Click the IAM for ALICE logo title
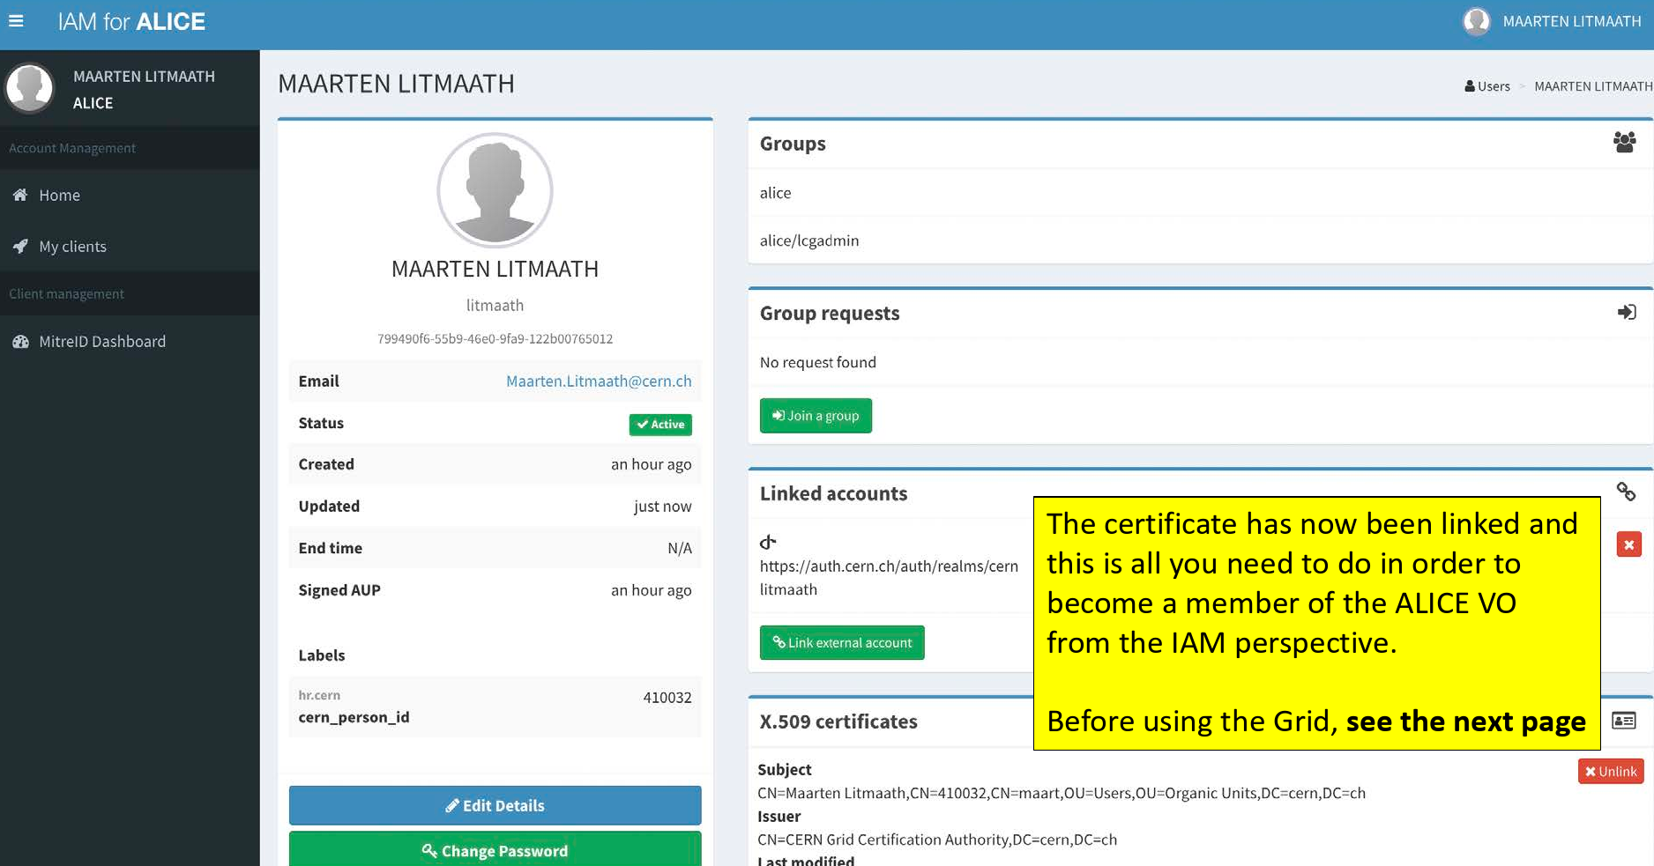The image size is (1654, 866). (x=131, y=21)
